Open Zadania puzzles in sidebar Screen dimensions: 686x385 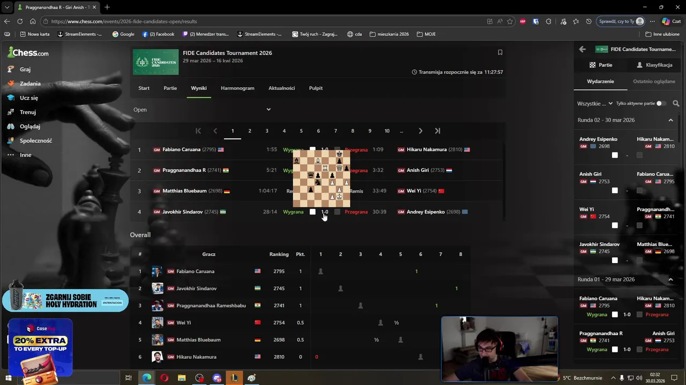pyautogui.click(x=24, y=83)
